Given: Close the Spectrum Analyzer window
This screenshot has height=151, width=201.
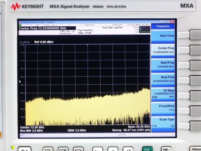Looking at the screenshot, I should coord(172,21).
